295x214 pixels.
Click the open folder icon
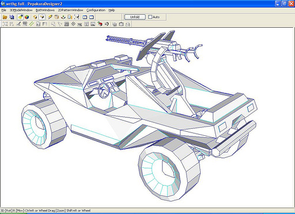(x=5, y=17)
